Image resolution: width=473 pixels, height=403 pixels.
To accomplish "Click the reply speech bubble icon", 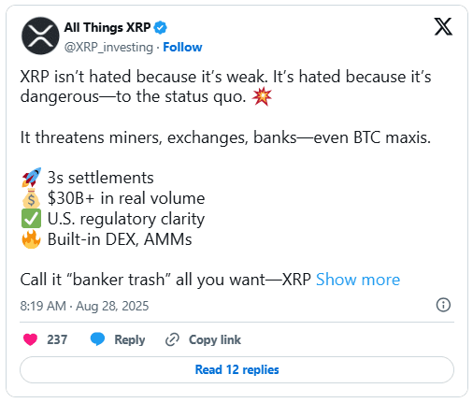I will coord(97,339).
